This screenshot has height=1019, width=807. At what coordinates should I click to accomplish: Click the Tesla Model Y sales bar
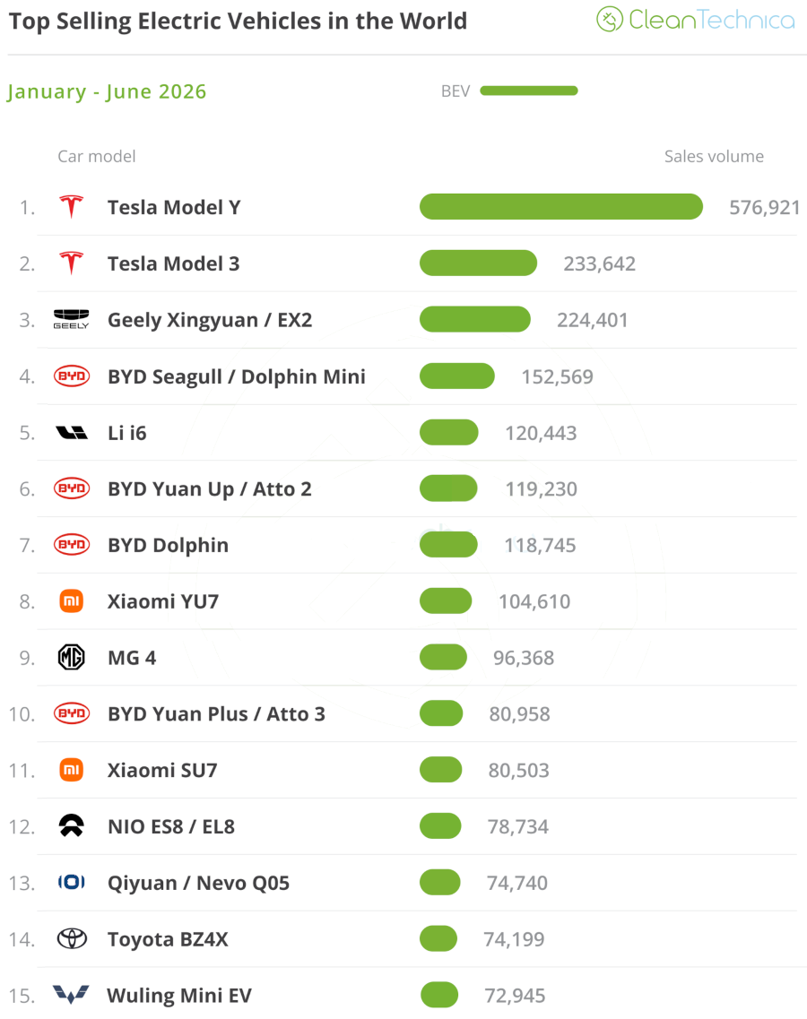pos(561,207)
